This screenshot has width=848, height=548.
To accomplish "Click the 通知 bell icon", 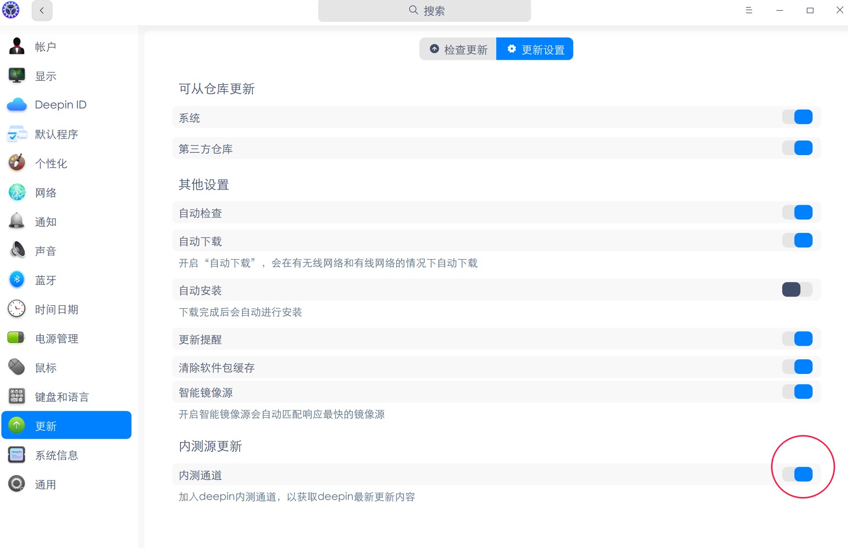I will click(x=17, y=221).
